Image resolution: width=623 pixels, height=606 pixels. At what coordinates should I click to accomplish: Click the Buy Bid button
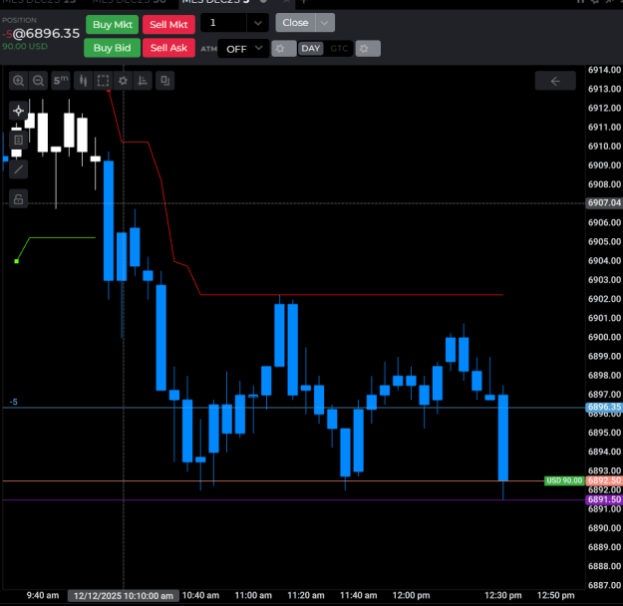[112, 48]
